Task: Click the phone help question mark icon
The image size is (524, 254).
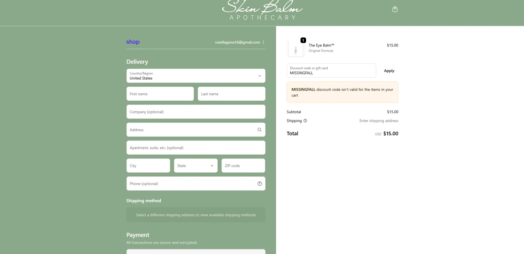Action: pos(260,184)
